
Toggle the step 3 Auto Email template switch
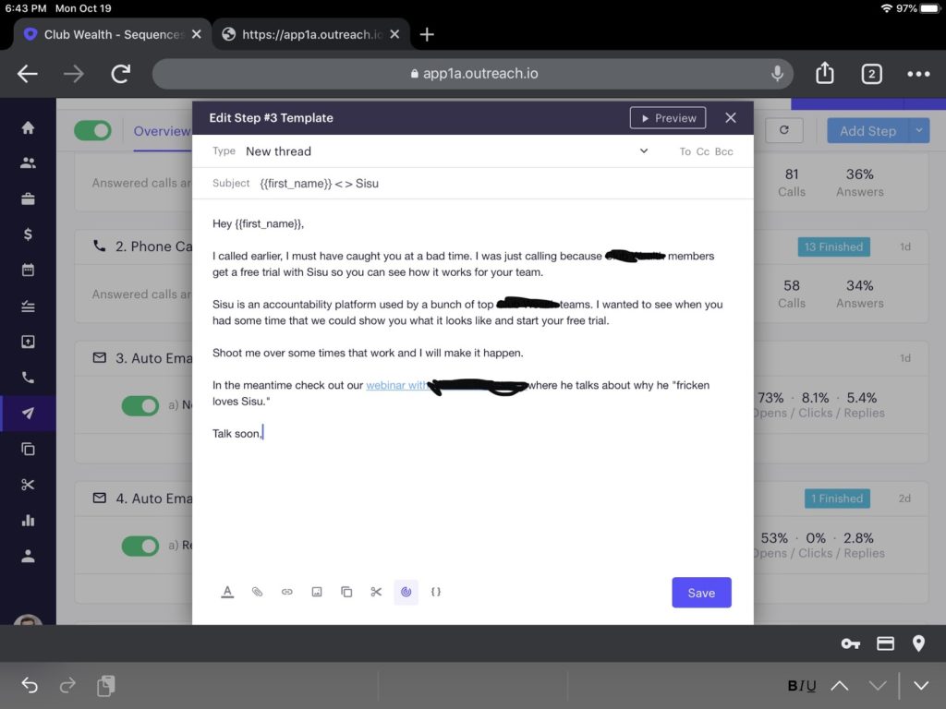140,406
